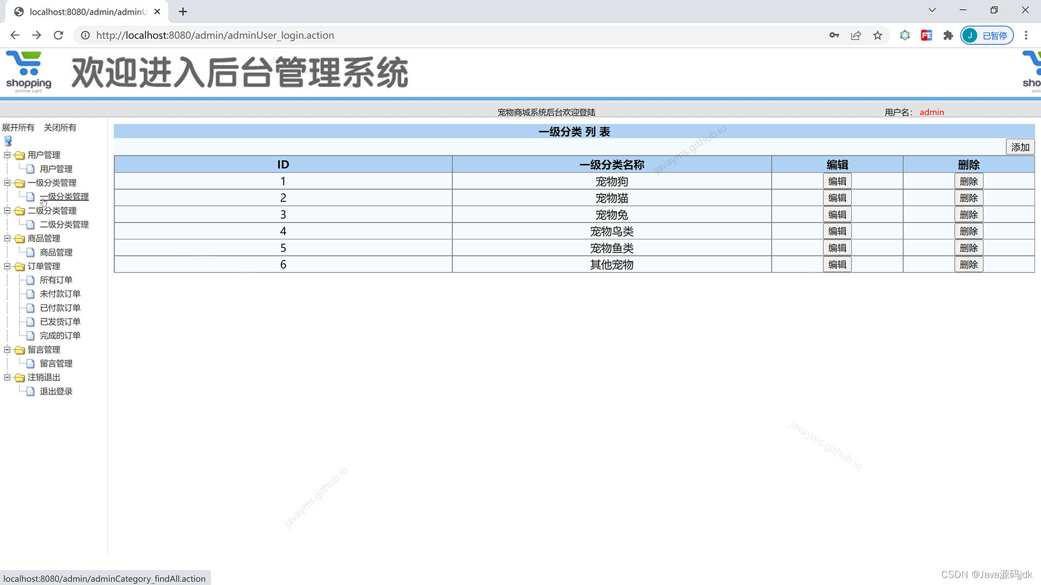
Task: Reload the page with refresh icon
Action: [59, 35]
